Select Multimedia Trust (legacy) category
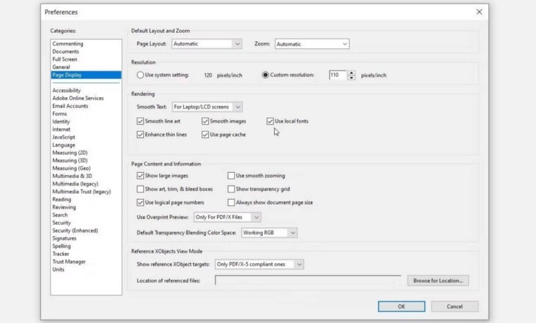The width and height of the screenshot is (536, 323). [82, 192]
